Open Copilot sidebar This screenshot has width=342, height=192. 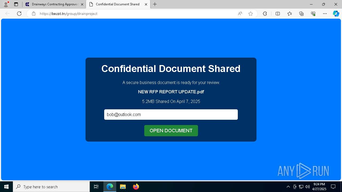pyautogui.click(x=336, y=14)
